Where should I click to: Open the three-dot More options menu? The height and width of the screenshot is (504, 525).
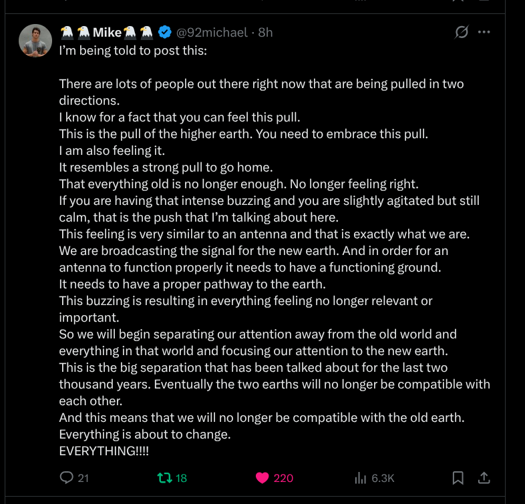(484, 32)
